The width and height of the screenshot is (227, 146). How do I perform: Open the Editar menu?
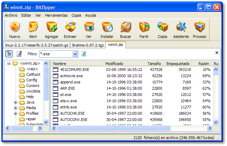[26, 15]
